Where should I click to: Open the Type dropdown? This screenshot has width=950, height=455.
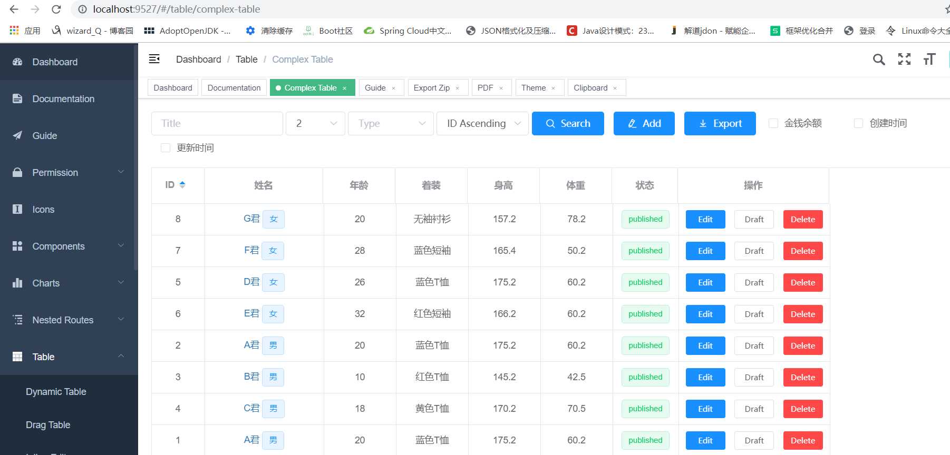tap(391, 123)
